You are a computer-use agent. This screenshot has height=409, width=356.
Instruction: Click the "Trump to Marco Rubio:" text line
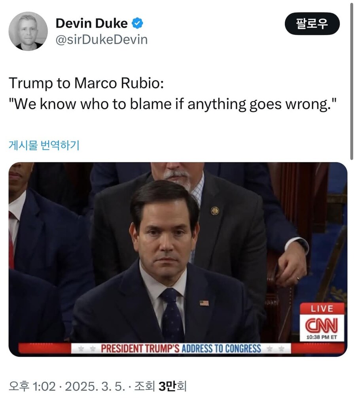tap(86, 83)
